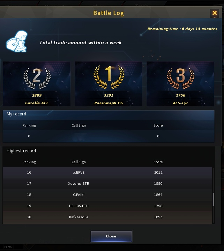Select rank 18 C.Feibl row

point(107,195)
